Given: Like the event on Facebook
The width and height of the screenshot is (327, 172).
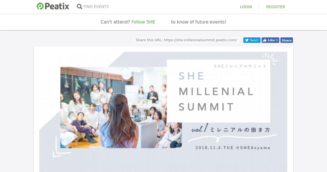Looking at the screenshot, I should tap(270, 40).
